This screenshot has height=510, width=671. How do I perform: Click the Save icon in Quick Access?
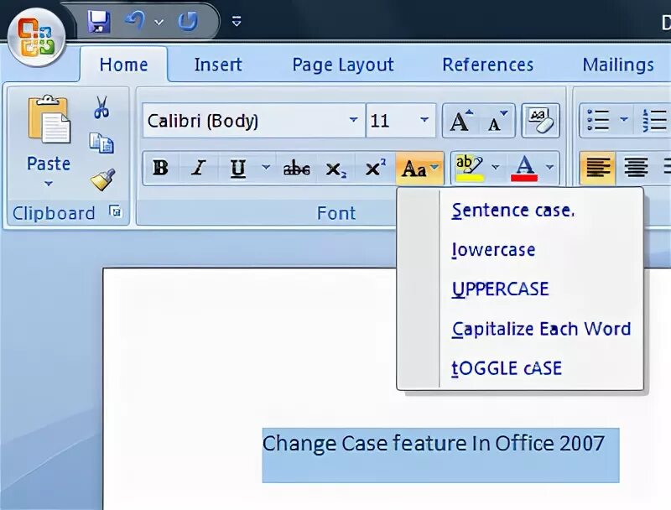[x=99, y=22]
